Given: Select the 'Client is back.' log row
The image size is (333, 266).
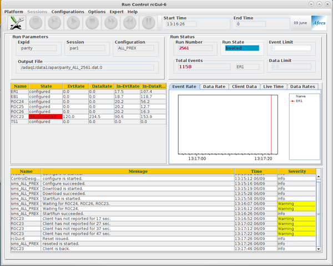Looking at the screenshot, I should click(163, 249).
